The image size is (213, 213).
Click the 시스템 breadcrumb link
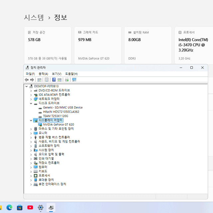point(34,18)
